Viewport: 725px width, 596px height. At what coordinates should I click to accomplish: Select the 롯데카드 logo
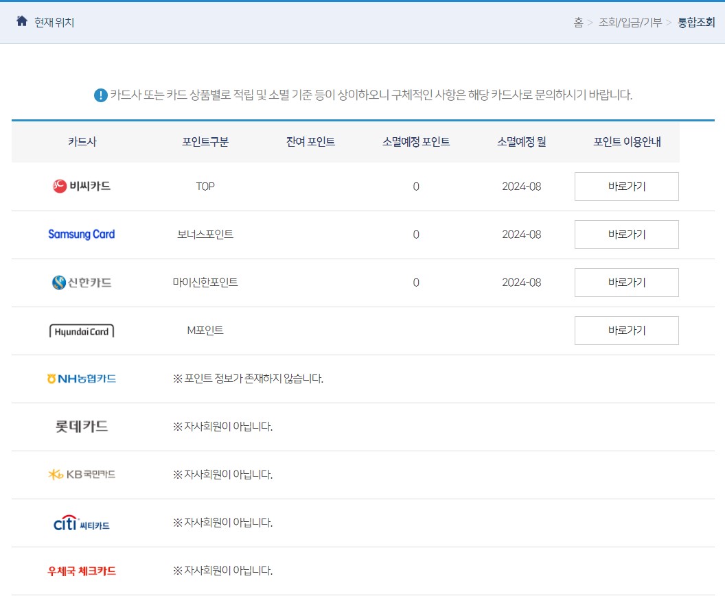tap(82, 426)
